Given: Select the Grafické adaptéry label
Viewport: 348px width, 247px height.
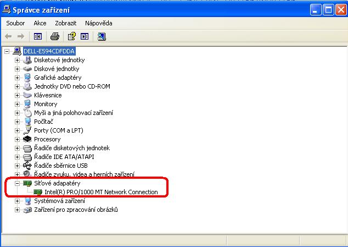Looking at the screenshot, I should (x=58, y=78).
